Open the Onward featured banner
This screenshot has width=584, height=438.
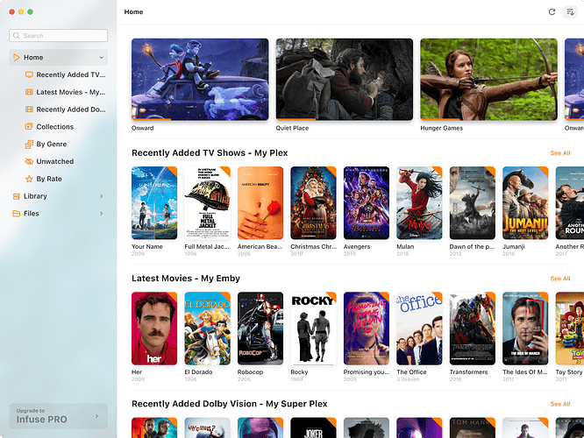point(200,79)
